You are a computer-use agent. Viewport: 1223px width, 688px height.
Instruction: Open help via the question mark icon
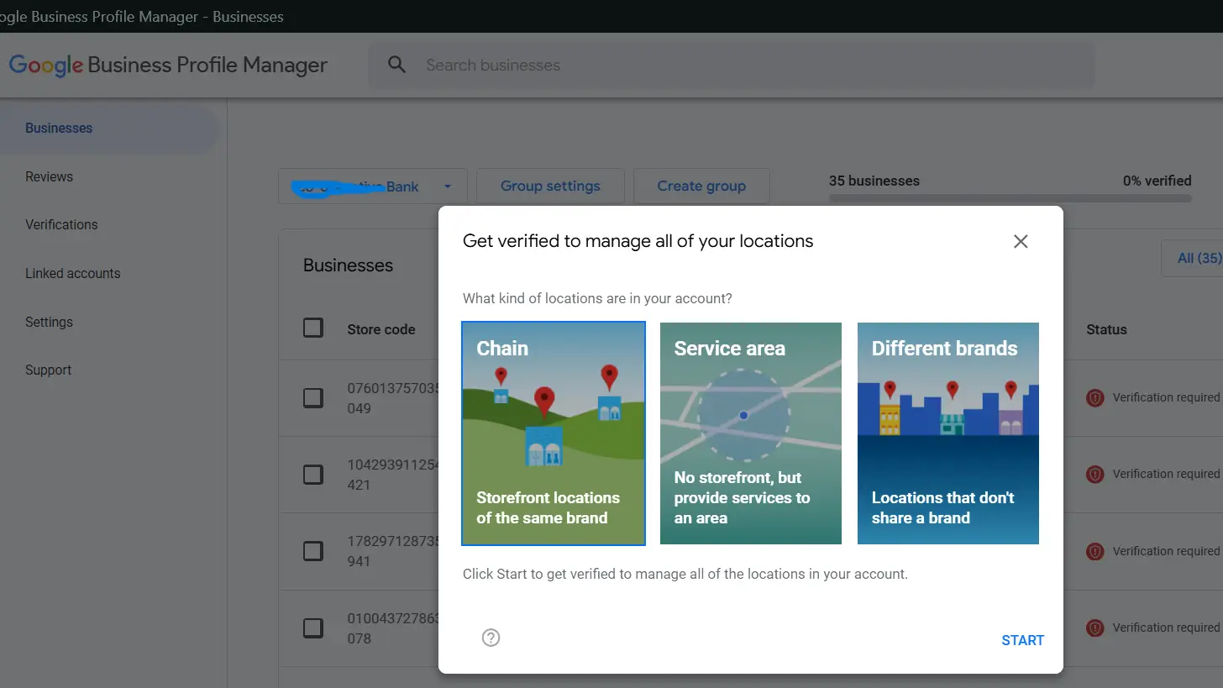[x=491, y=638]
